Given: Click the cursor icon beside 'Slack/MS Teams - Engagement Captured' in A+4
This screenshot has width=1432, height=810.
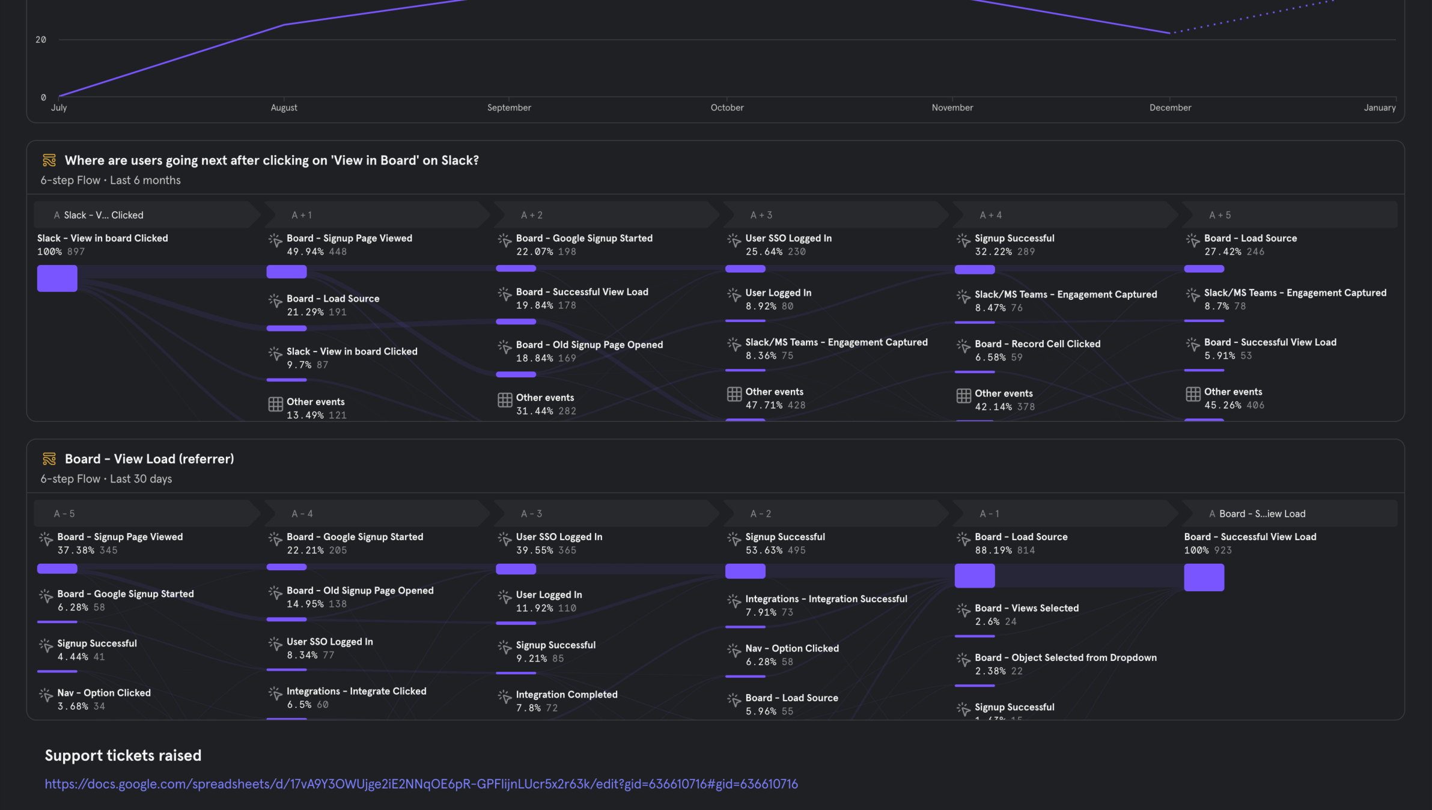Looking at the screenshot, I should pyautogui.click(x=964, y=296).
